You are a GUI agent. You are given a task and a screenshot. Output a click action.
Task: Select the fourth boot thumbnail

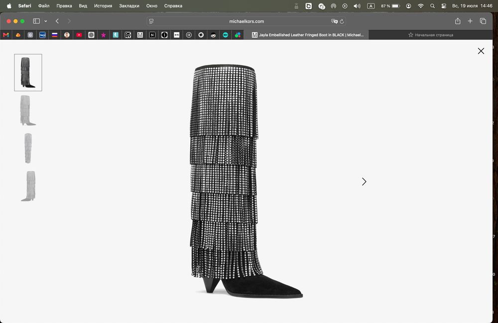click(28, 186)
